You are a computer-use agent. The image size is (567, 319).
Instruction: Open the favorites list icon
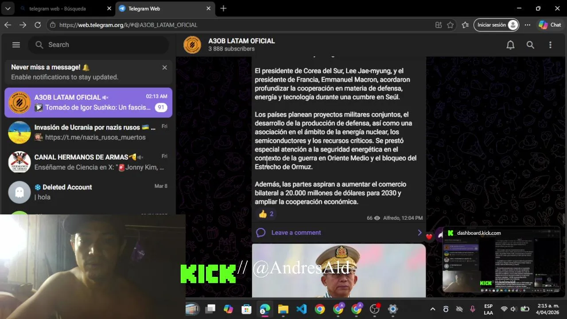(465, 25)
